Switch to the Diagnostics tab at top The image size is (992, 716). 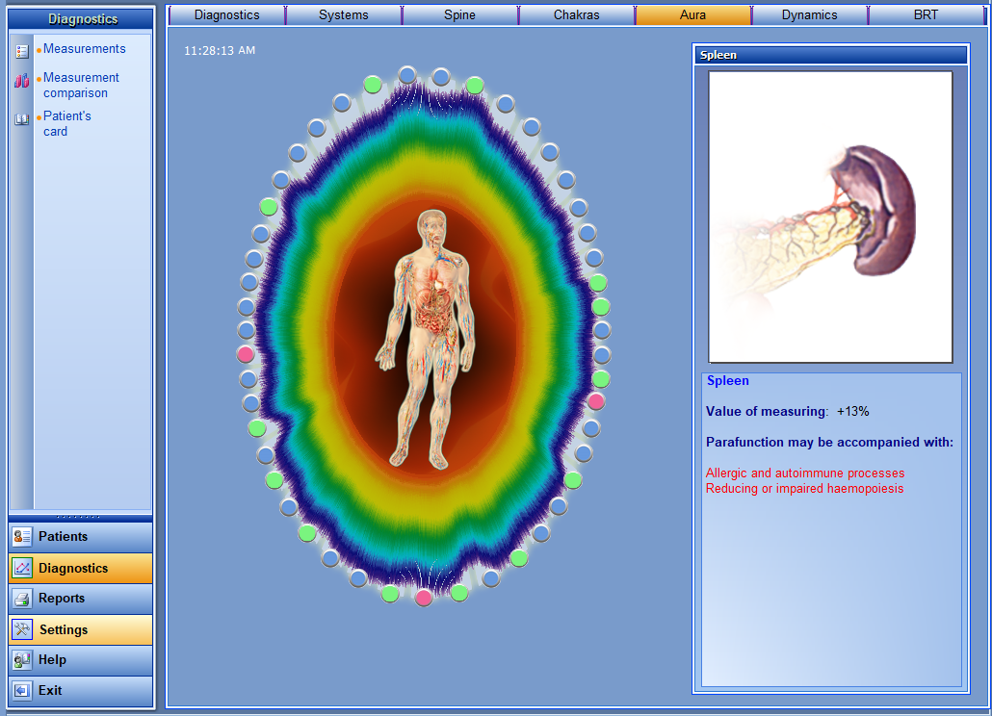(227, 15)
